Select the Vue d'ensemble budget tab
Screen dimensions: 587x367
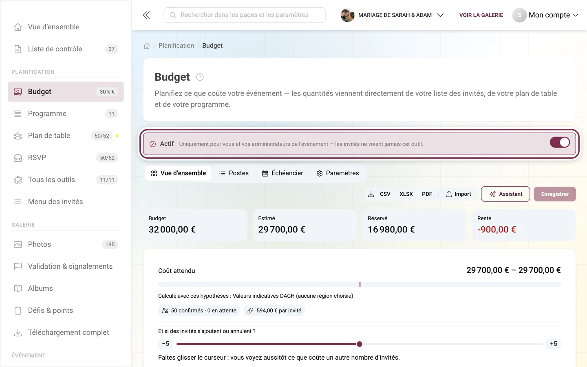coord(178,173)
